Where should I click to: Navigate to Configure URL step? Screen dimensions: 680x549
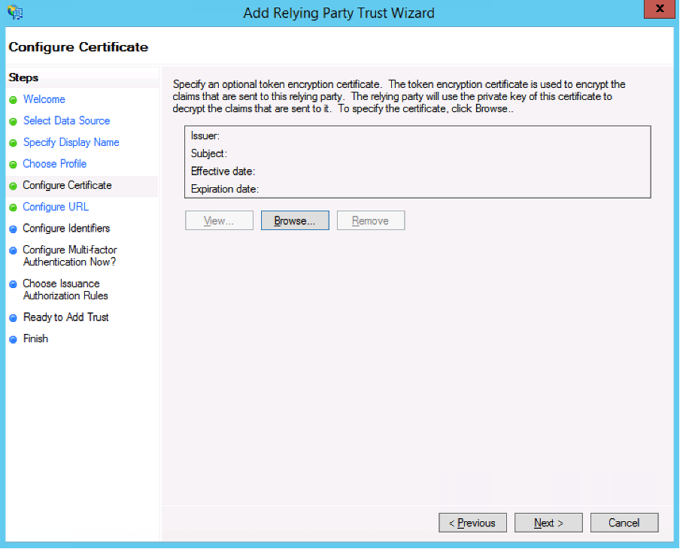[55, 207]
